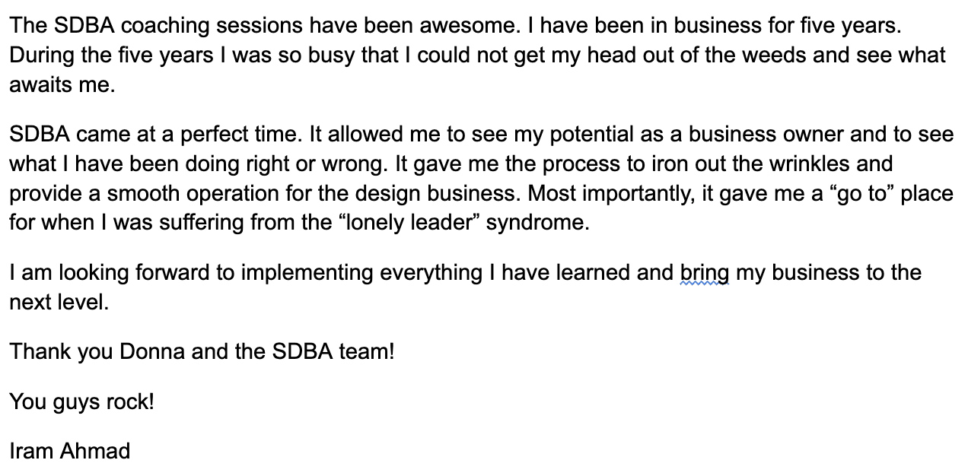This screenshot has height=476, width=968.
Task: Click the line "You guys rock!"
Action: [x=81, y=401]
